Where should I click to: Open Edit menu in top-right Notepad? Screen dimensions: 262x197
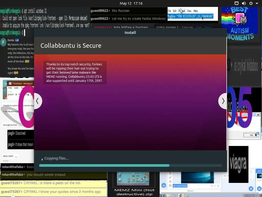[174, 11]
